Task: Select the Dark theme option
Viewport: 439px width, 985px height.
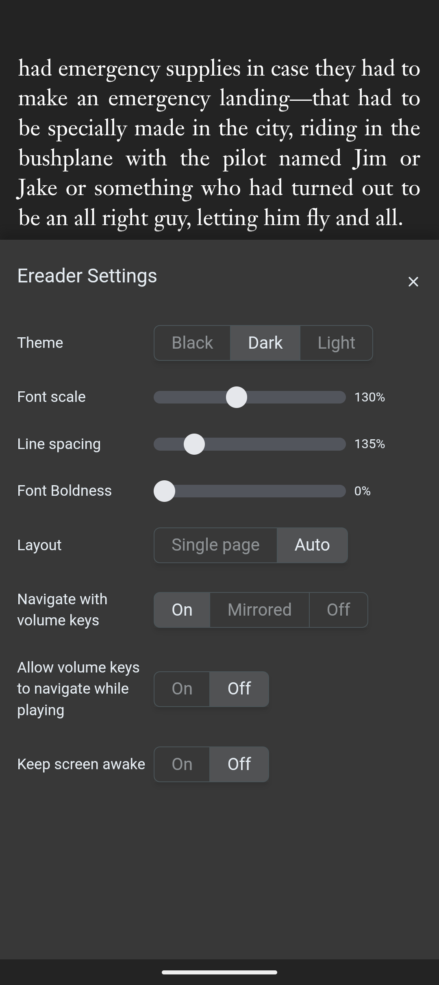Action: tap(265, 343)
